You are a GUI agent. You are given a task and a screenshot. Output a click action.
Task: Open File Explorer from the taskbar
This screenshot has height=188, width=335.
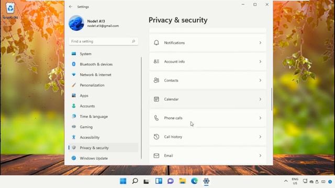tap(183, 181)
